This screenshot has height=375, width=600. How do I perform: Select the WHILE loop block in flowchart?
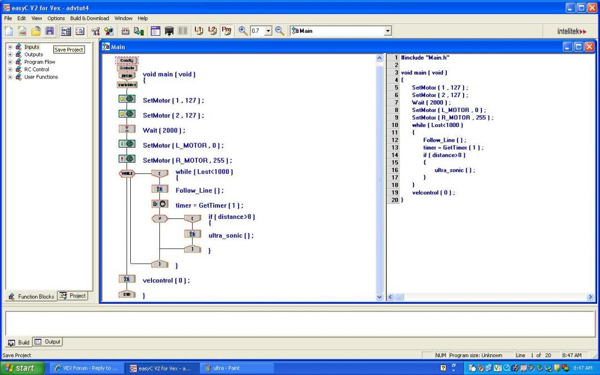pyautogui.click(x=127, y=173)
